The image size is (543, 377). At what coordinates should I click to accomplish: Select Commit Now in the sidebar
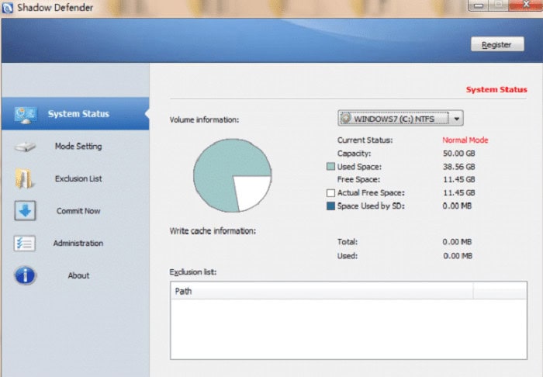tap(75, 211)
